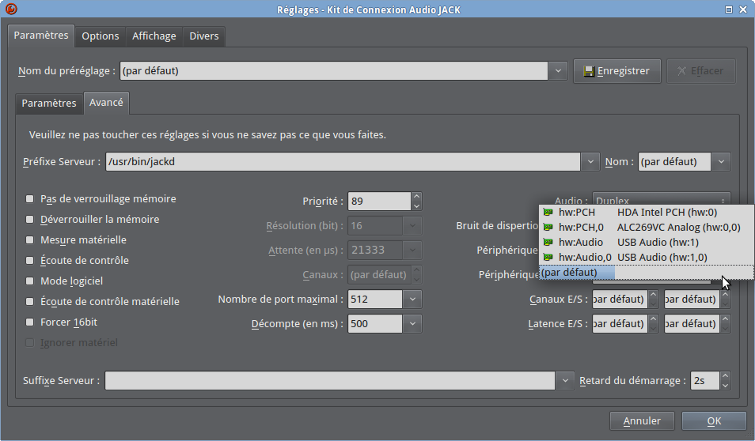Select hw:Audio USB Audio (hw:1) entry
755x441 pixels.
click(646, 243)
